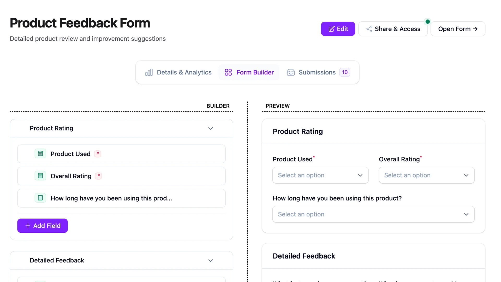Click the bar chart icon for Details & Analytics

tap(149, 72)
